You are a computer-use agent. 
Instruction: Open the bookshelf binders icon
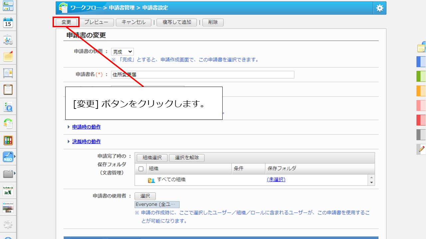point(8,140)
